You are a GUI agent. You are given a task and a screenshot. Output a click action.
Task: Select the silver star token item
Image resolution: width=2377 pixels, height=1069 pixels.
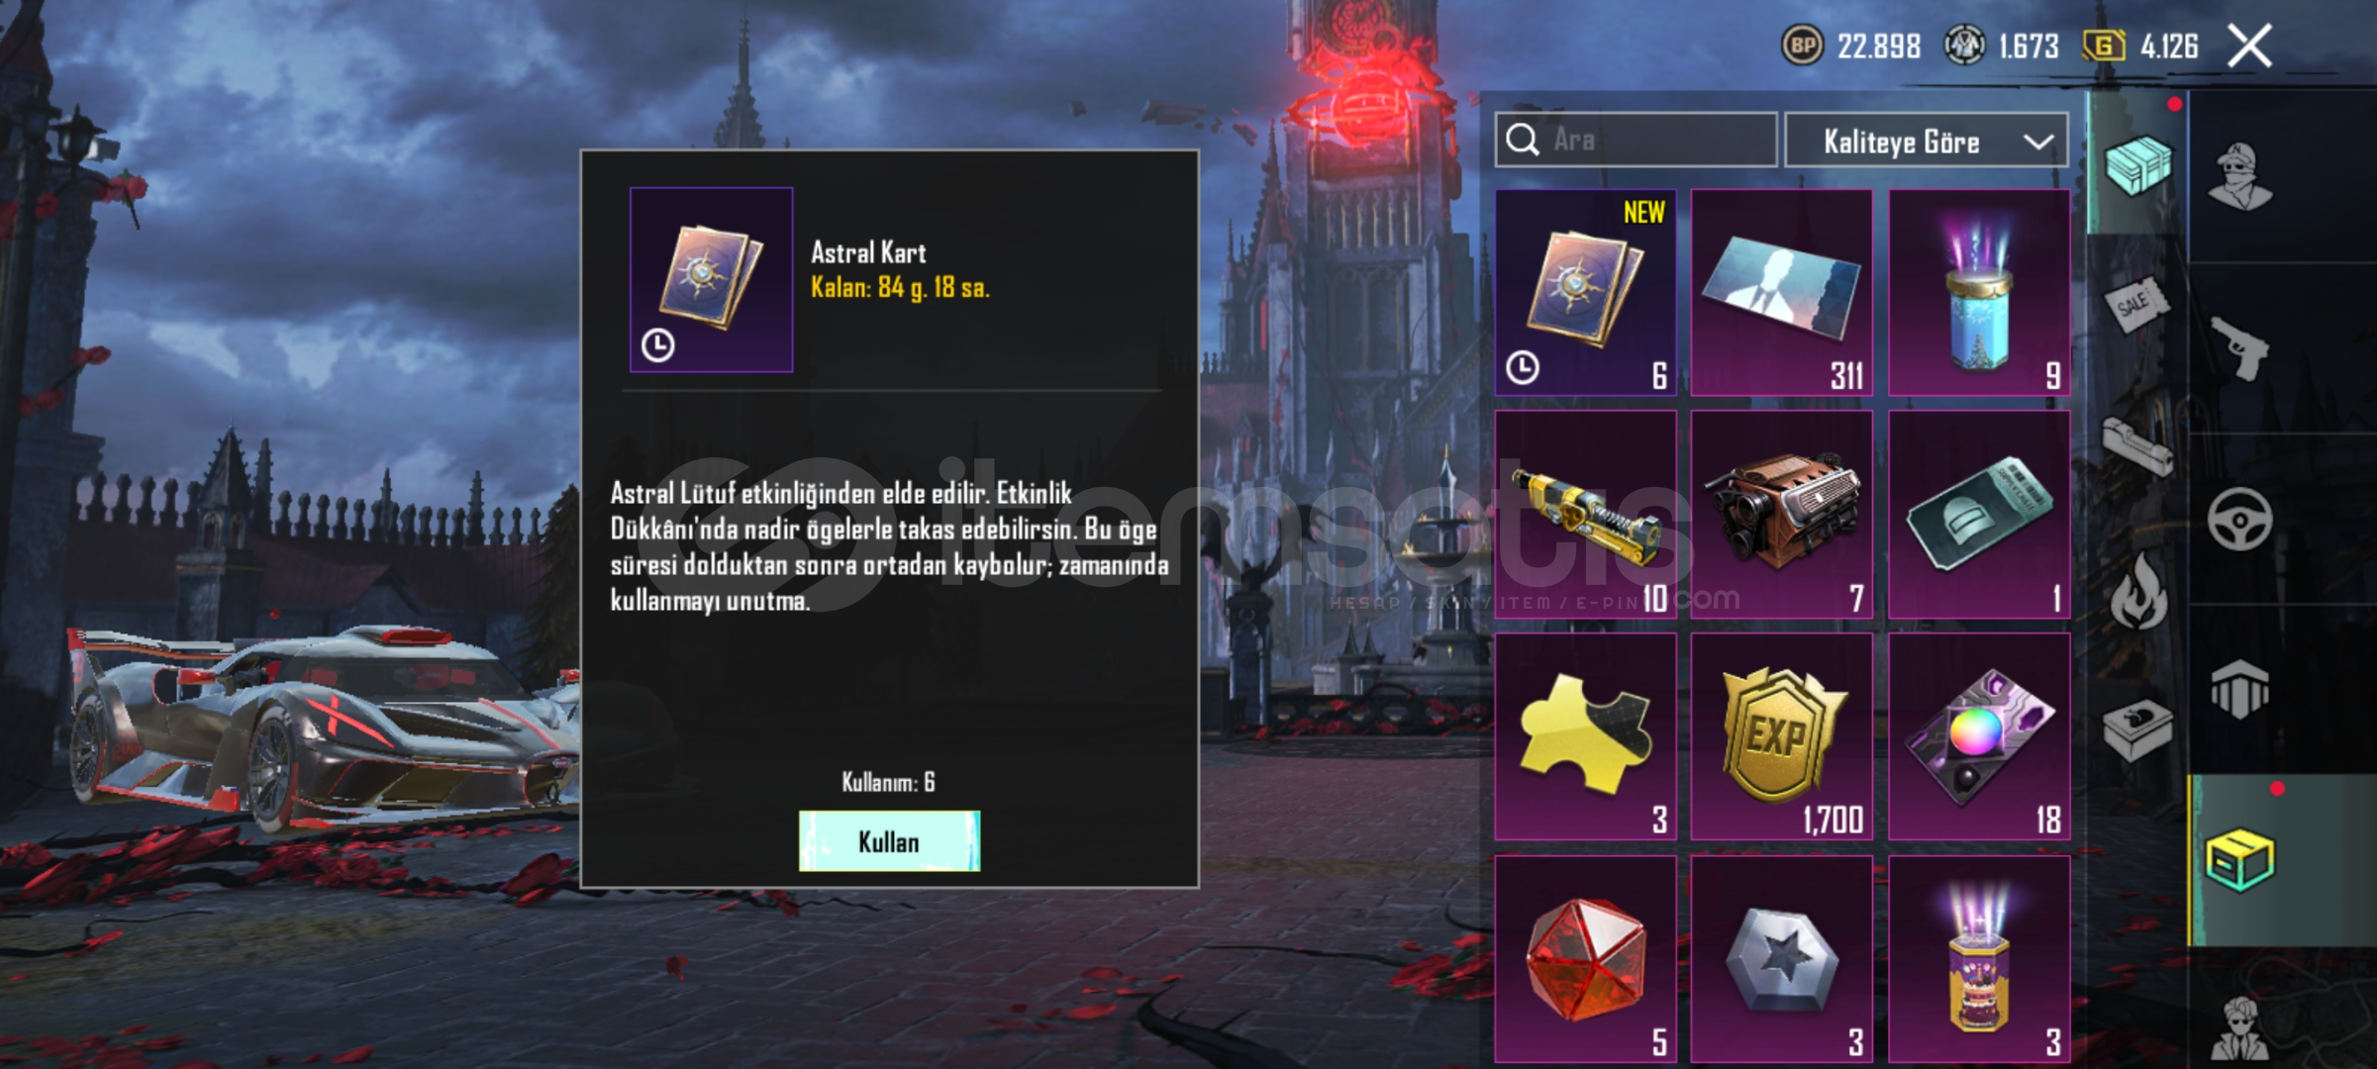(x=1781, y=959)
